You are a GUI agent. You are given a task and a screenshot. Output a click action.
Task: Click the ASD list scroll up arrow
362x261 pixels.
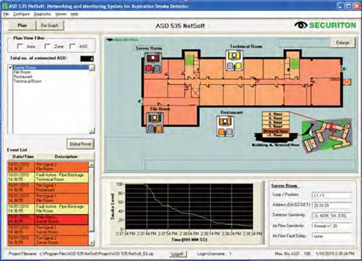(x=92, y=68)
